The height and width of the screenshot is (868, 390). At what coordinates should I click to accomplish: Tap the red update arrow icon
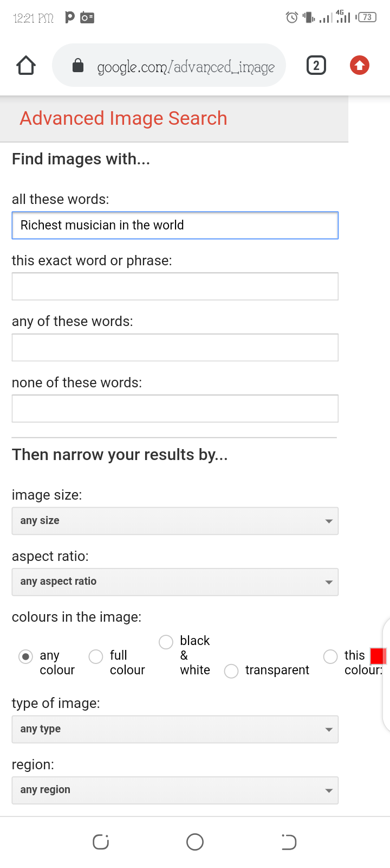click(359, 66)
